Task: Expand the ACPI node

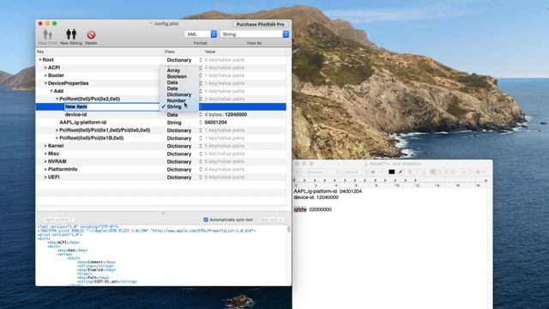Action: 45,68
